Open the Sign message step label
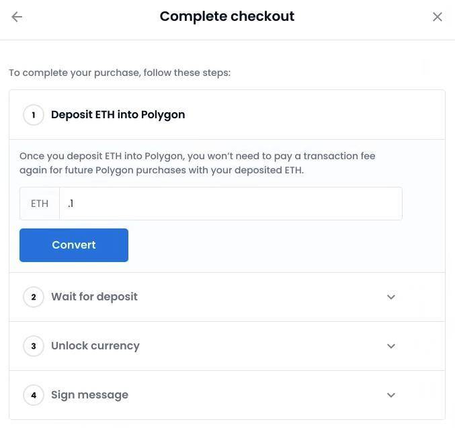The width and height of the screenshot is (455, 428). (x=89, y=395)
